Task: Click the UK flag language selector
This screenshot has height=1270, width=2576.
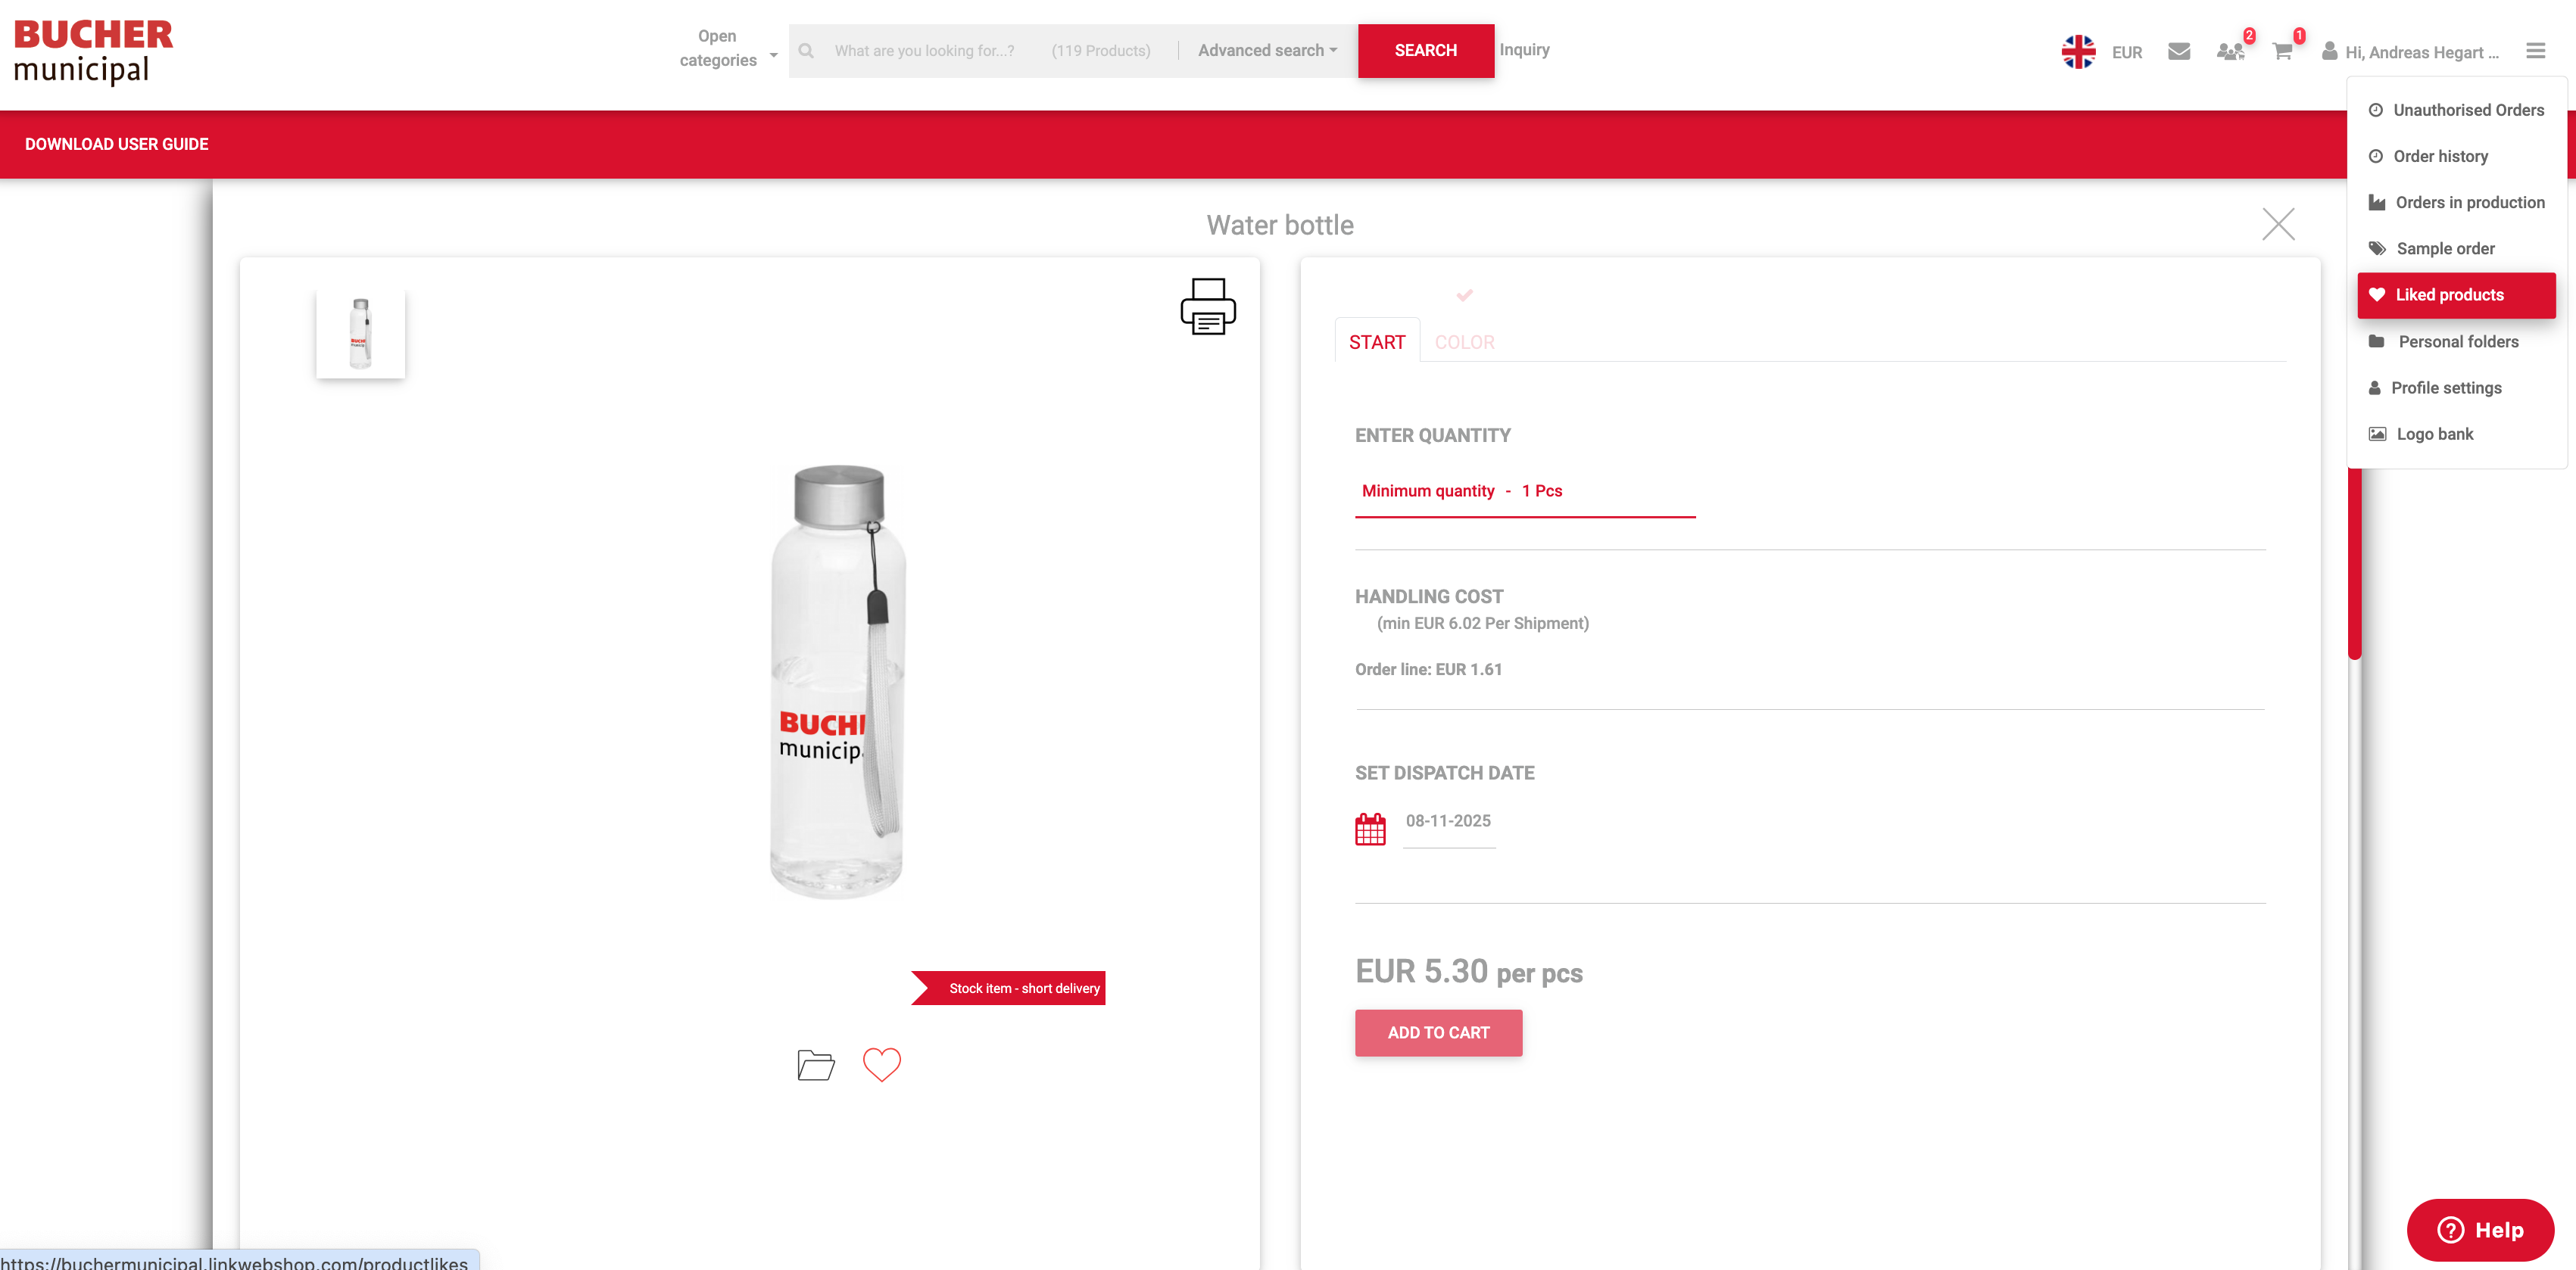Action: (2077, 52)
